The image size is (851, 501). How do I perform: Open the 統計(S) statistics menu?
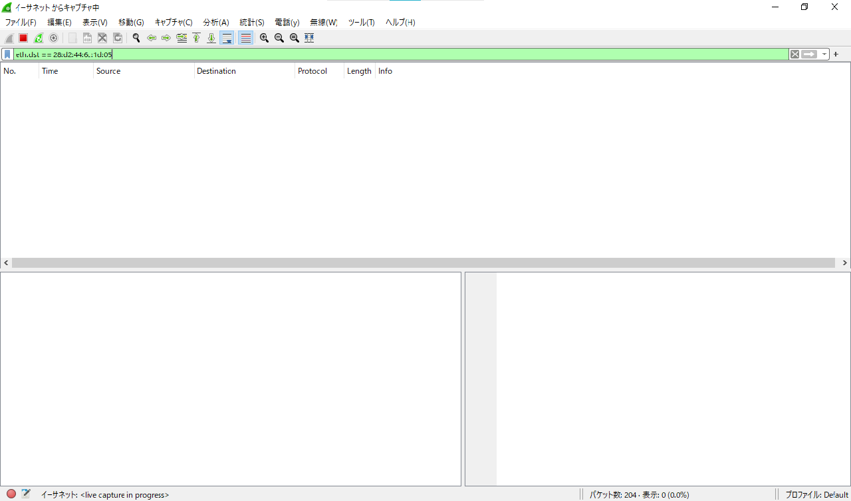pos(251,23)
